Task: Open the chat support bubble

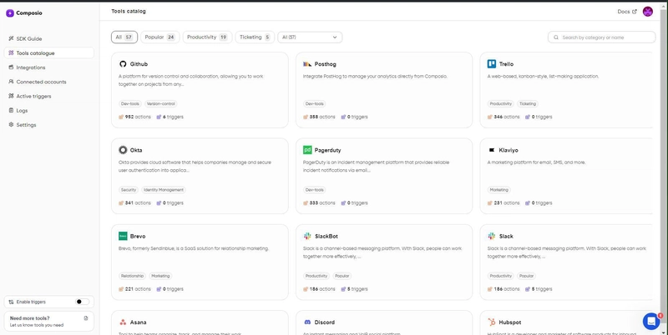Action: pyautogui.click(x=651, y=322)
